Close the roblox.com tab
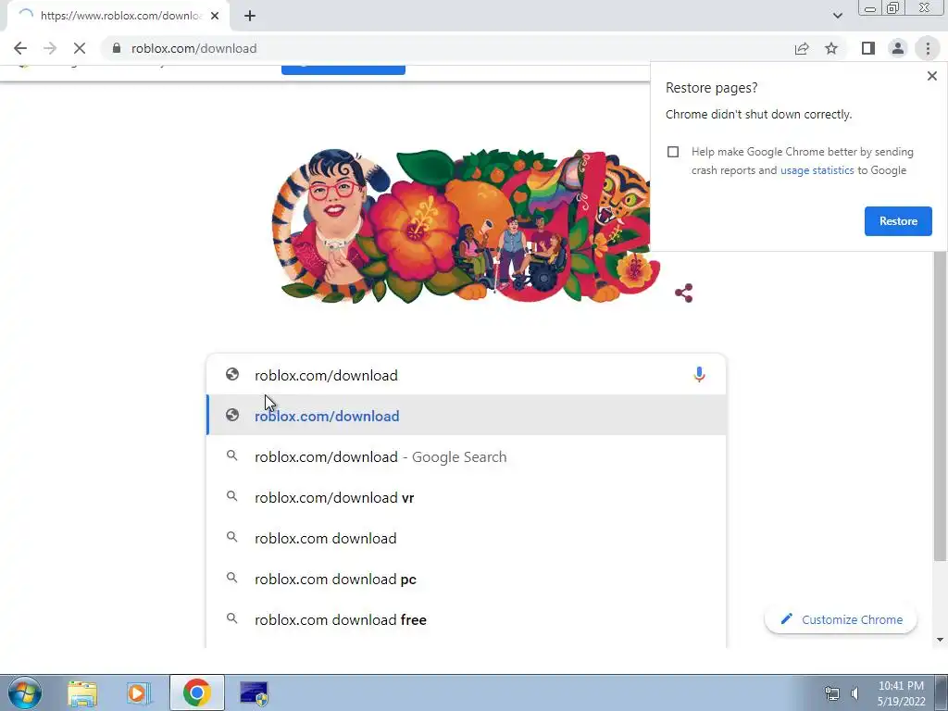The width and height of the screenshot is (948, 711). [x=215, y=17]
